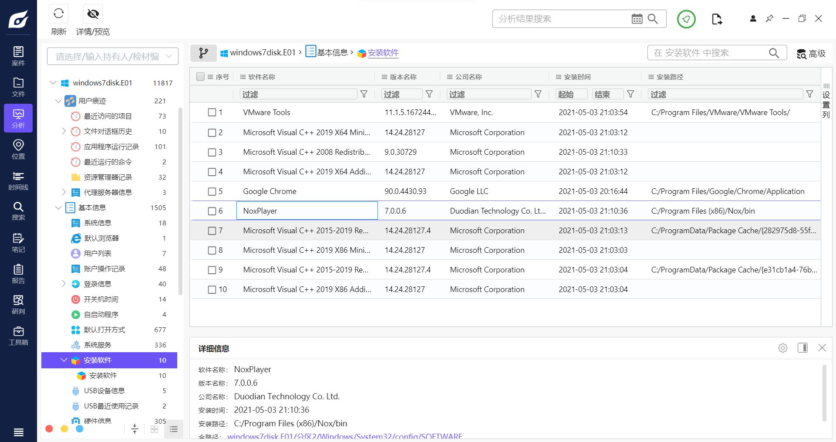Viewport: 836px width, 442px height.
Task: Close the 详细信息 detail panel
Action: coord(822,347)
